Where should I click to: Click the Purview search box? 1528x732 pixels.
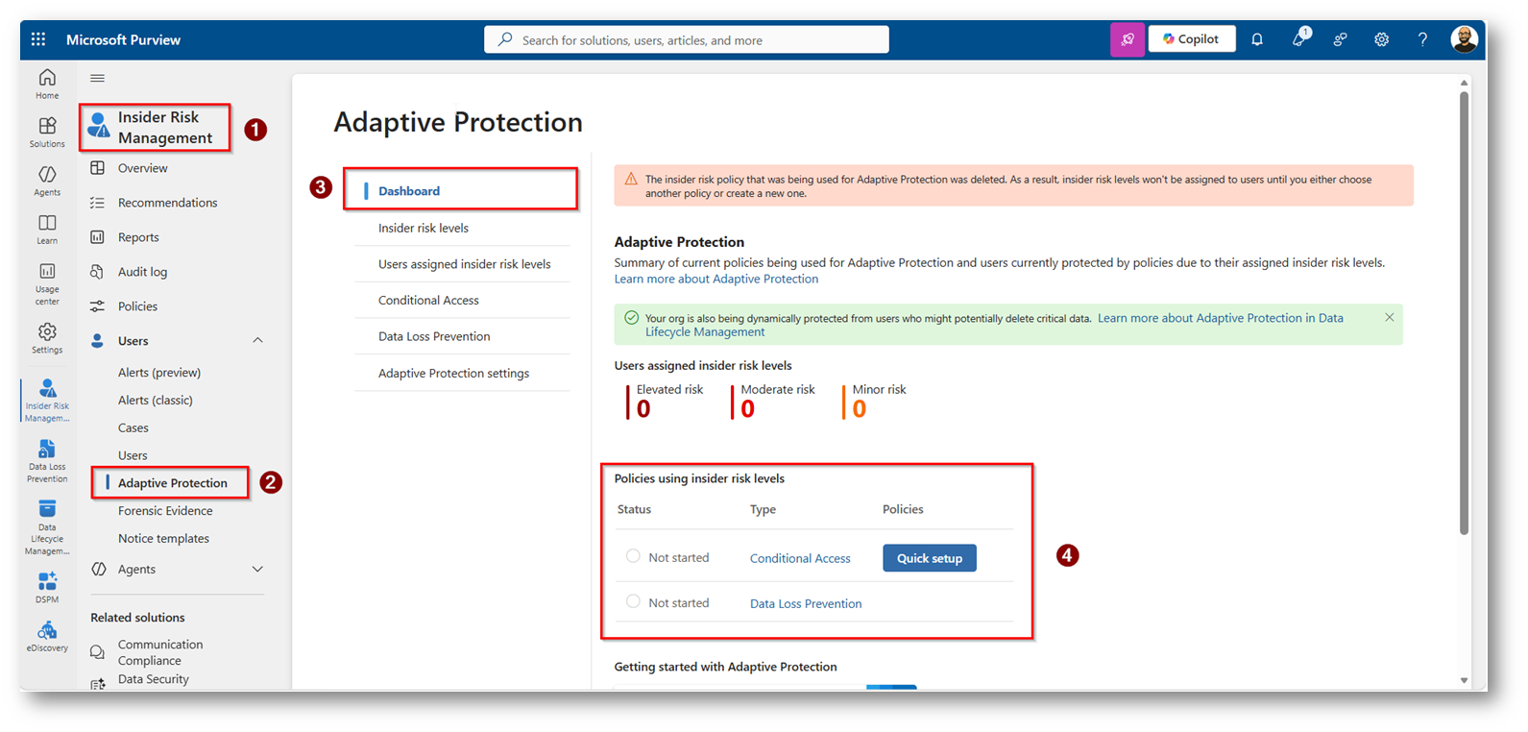[687, 39]
